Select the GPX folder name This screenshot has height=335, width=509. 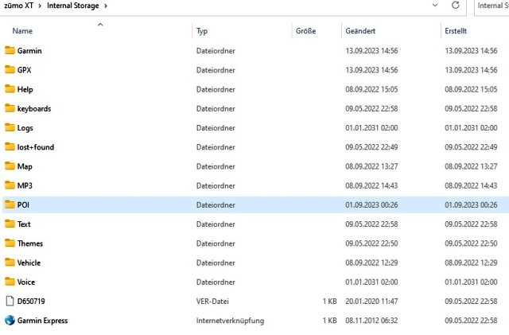(x=25, y=70)
